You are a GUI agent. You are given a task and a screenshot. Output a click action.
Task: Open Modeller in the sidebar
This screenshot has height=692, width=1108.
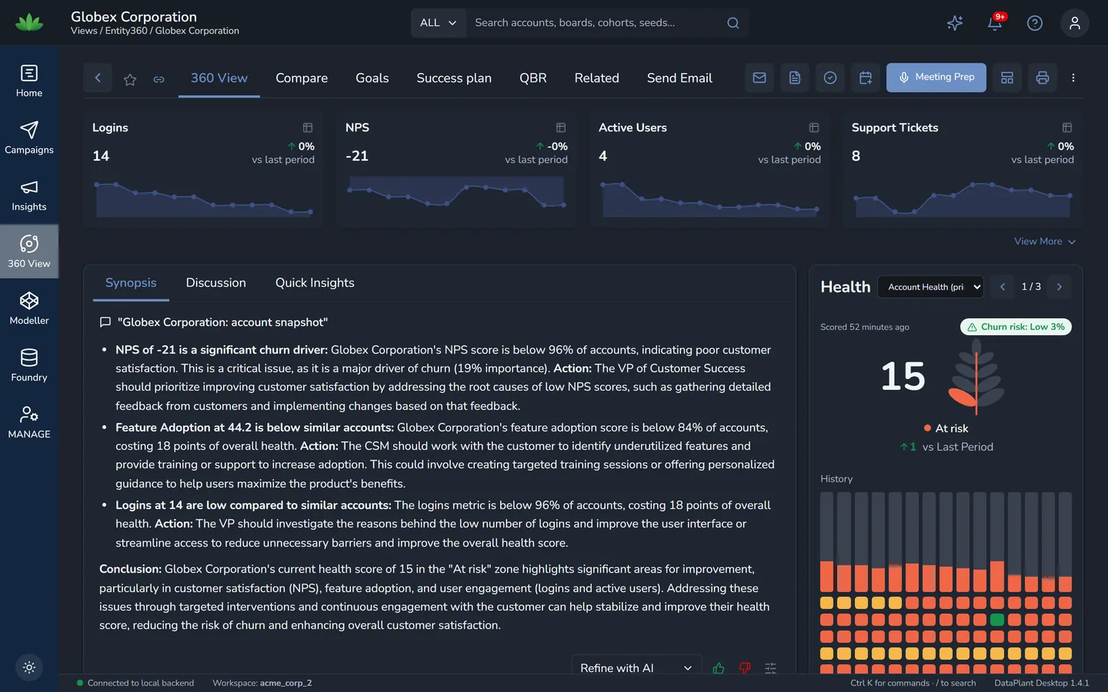point(29,309)
